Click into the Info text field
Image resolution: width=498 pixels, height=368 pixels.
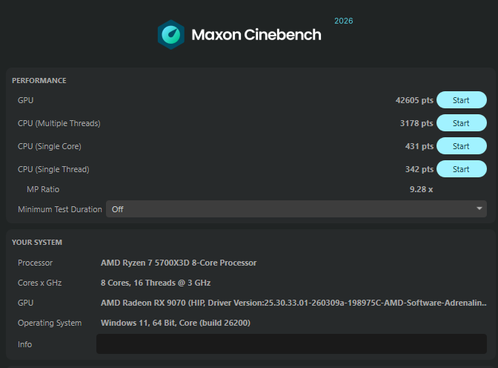coord(291,344)
